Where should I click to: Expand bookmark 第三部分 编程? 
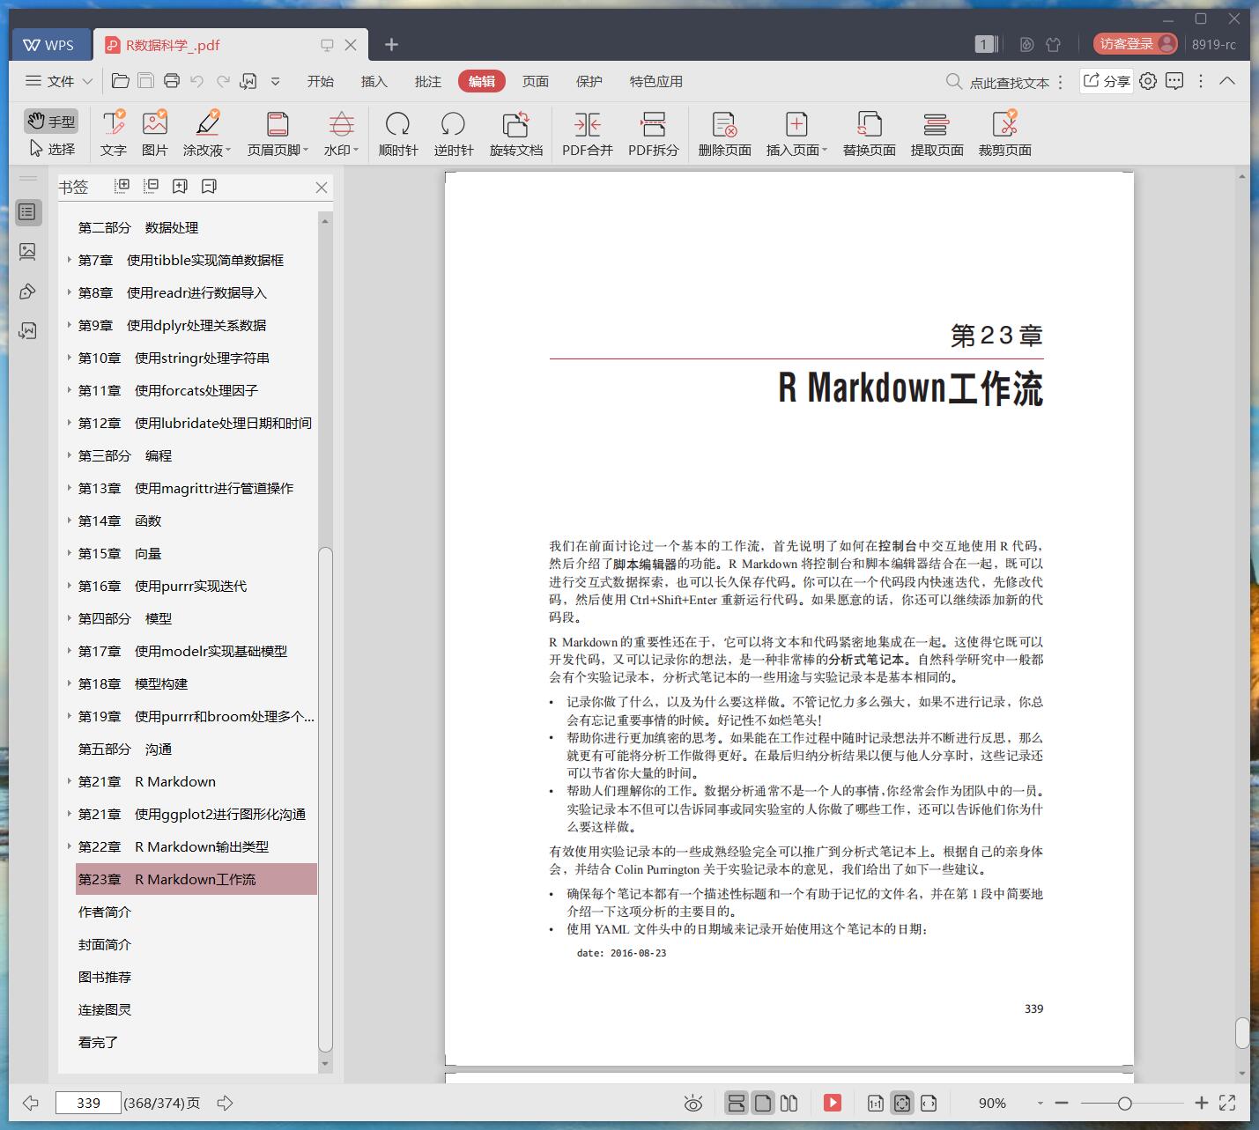(70, 455)
